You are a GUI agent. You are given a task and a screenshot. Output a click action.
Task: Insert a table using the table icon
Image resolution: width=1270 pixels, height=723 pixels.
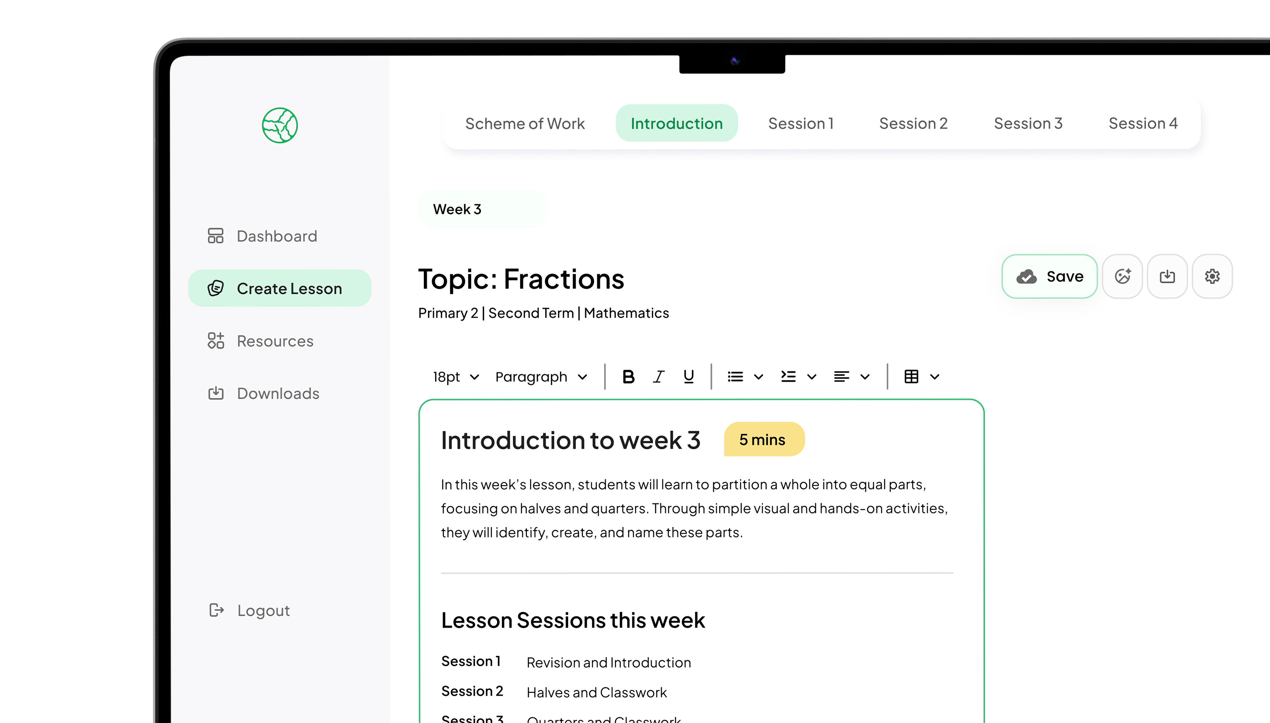[x=911, y=377]
